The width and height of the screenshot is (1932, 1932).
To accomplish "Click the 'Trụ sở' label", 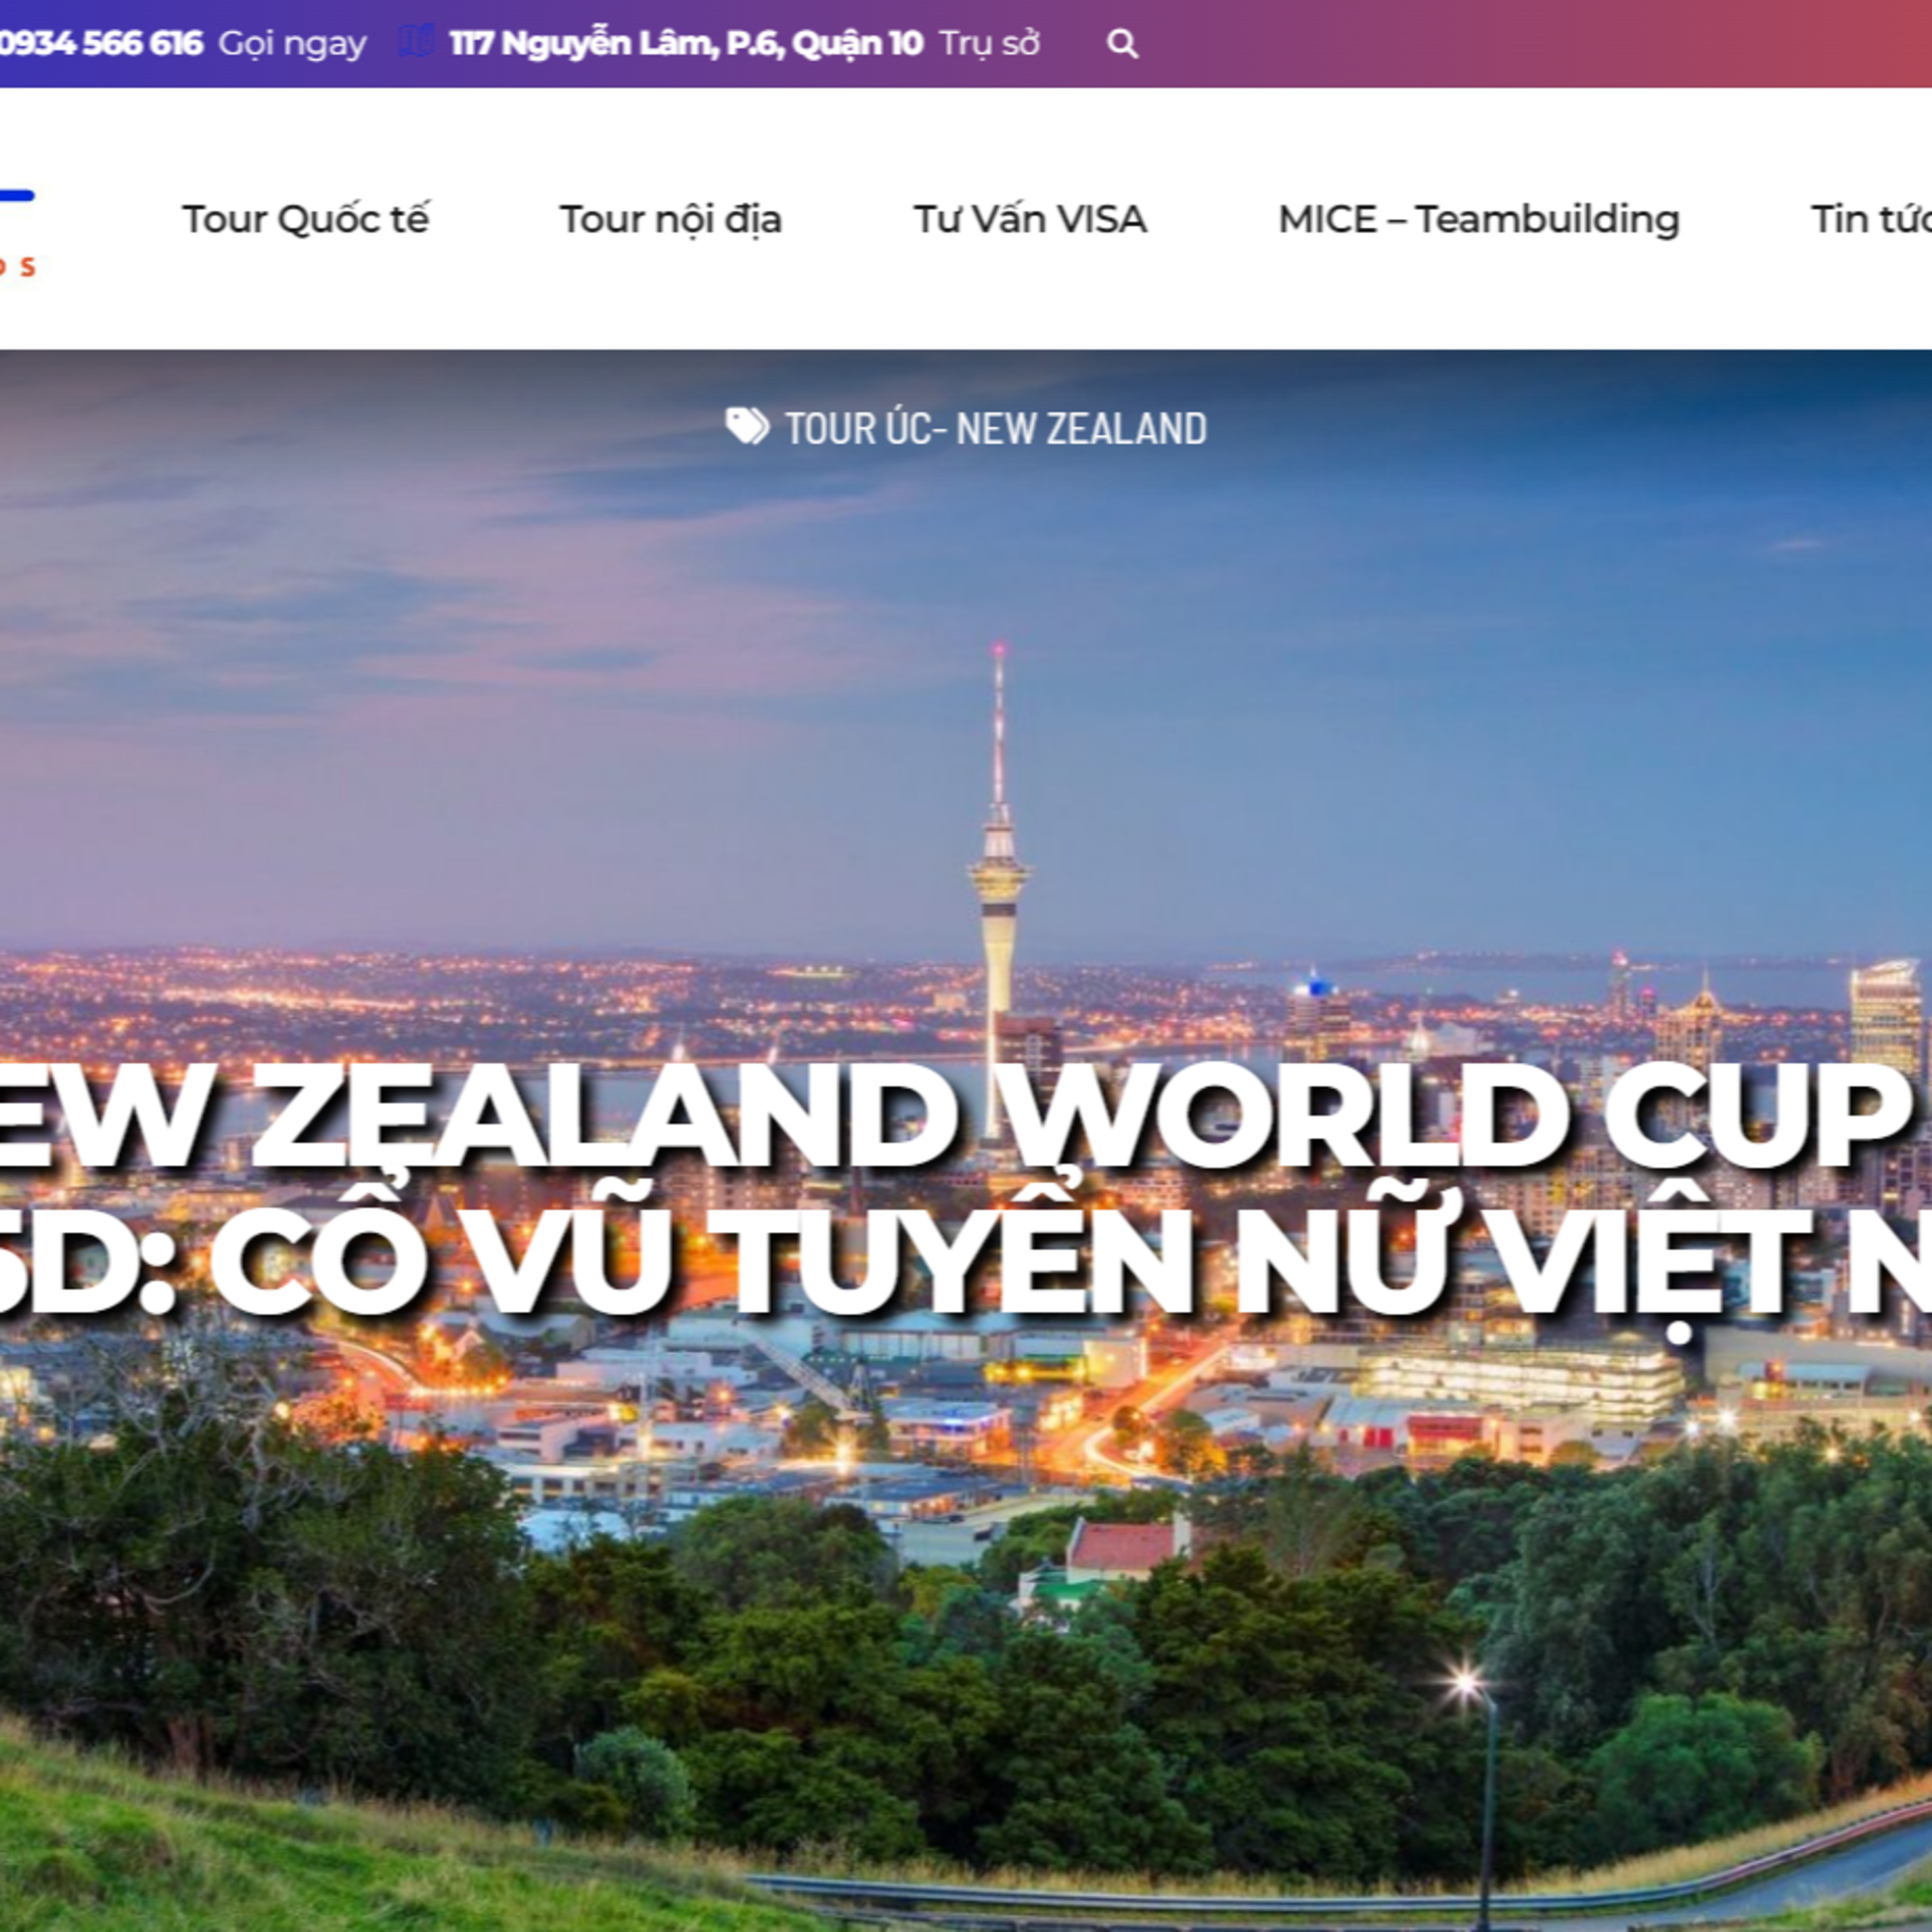I will click(x=989, y=44).
